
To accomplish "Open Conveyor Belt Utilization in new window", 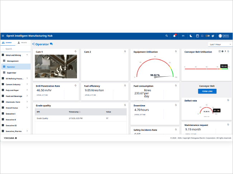I will [x=219, y=51].
